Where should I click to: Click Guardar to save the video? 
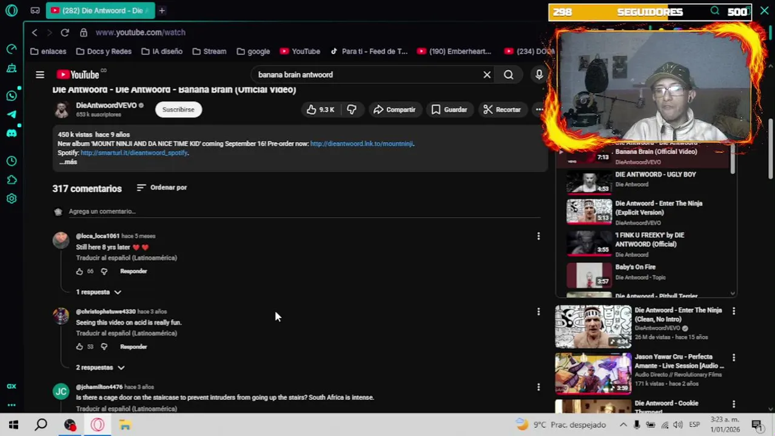[x=449, y=110]
